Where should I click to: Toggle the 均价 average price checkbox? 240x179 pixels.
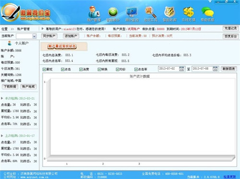click(118, 69)
